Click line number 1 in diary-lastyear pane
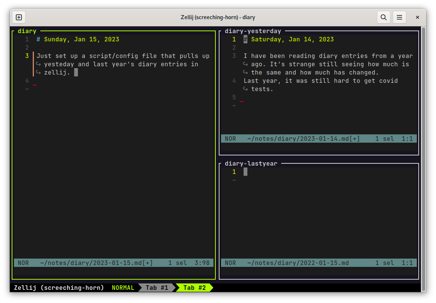This screenshot has width=436, height=303. point(234,172)
